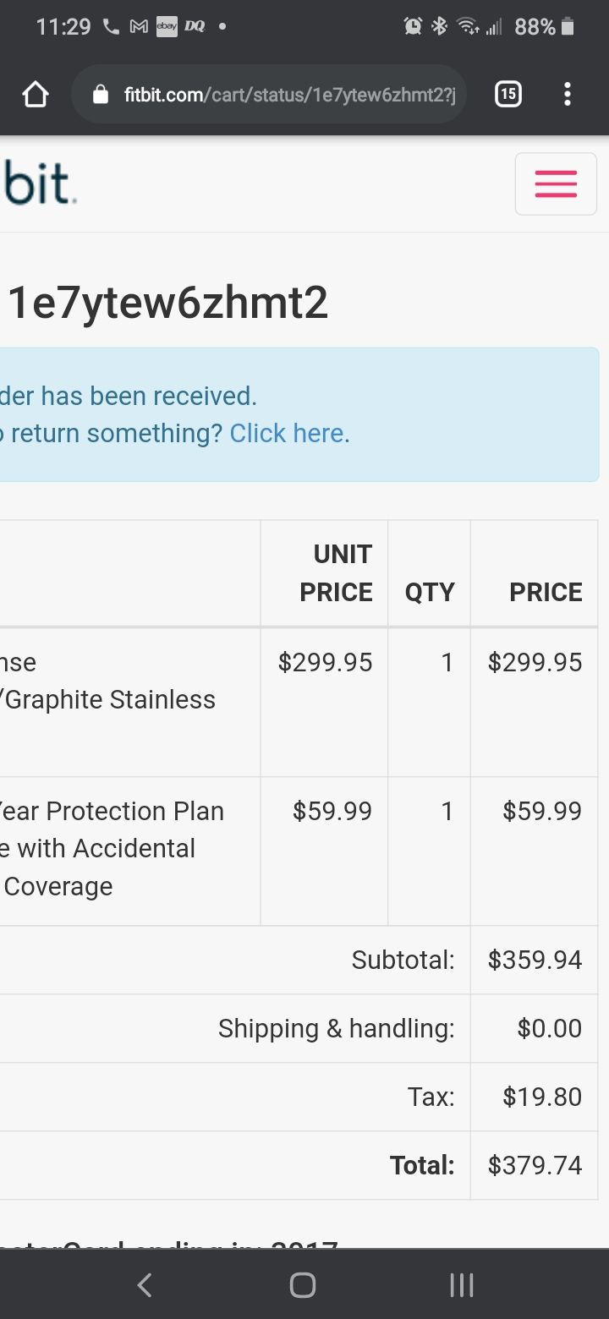Tap the Fitbit logo
This screenshot has width=609, height=1319.
pos(38,183)
